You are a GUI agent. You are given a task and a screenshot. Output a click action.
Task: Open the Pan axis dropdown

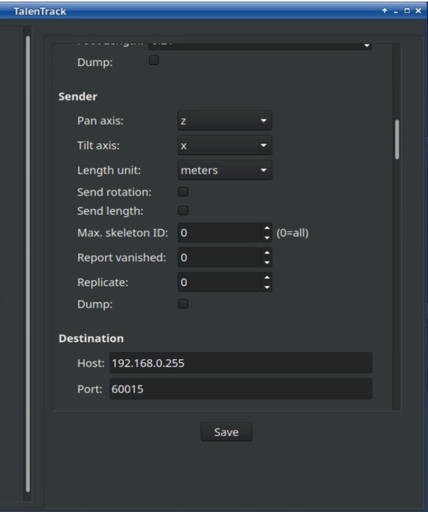pyautogui.click(x=224, y=121)
